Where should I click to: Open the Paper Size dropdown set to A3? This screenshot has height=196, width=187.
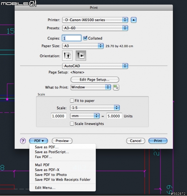point(83,46)
